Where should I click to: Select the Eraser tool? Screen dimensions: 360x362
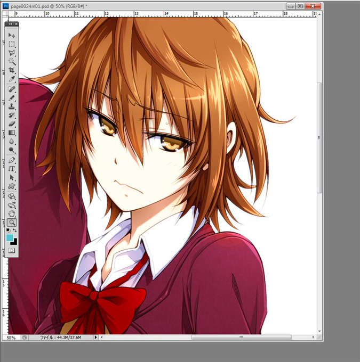12,124
